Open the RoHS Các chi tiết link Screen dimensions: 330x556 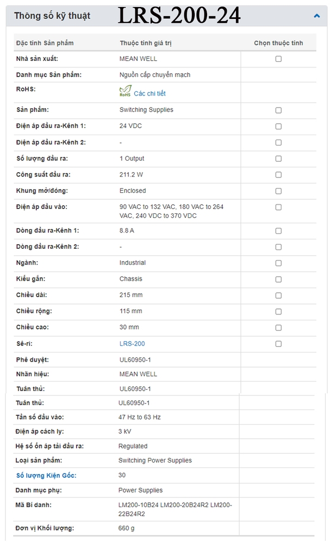pos(150,93)
